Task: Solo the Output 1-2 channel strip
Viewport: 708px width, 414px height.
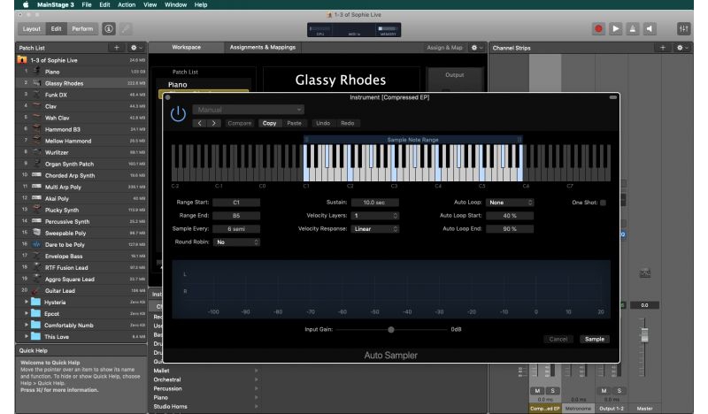Action: point(619,391)
